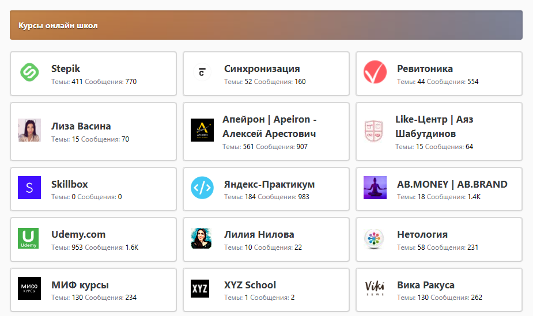Click the Синхронизация round logo icon
This screenshot has width=533, height=316.
coord(202,73)
